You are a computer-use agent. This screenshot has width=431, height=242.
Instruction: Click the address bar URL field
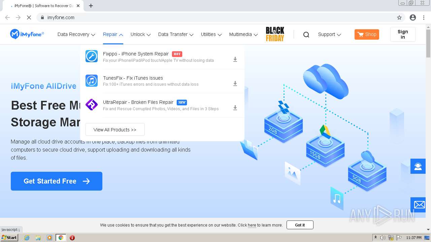pos(215,17)
